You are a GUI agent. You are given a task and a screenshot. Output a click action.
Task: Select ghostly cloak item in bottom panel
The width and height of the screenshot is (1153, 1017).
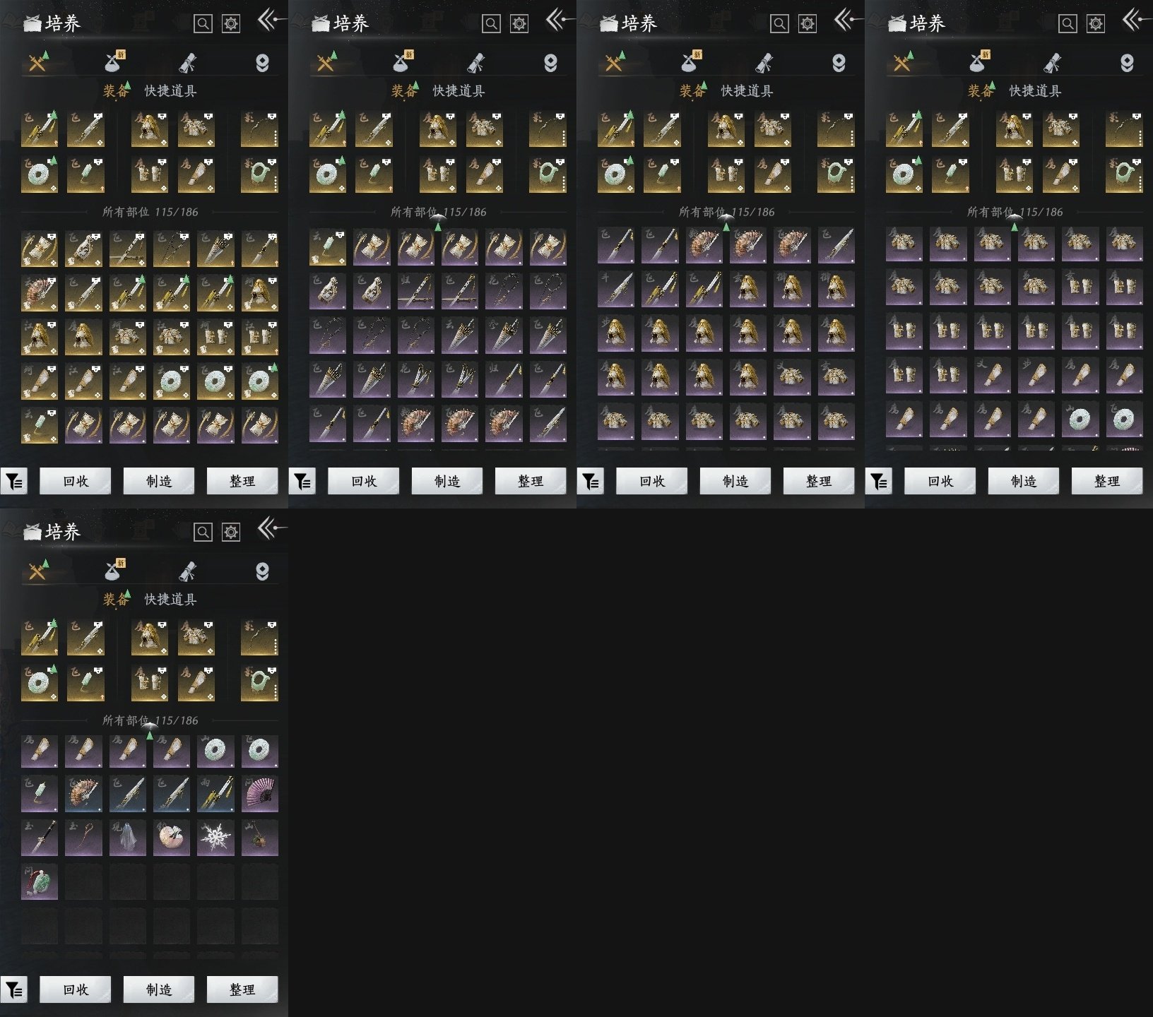128,838
